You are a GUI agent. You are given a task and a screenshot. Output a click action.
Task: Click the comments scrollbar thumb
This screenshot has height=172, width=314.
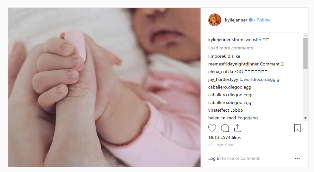(x=305, y=54)
